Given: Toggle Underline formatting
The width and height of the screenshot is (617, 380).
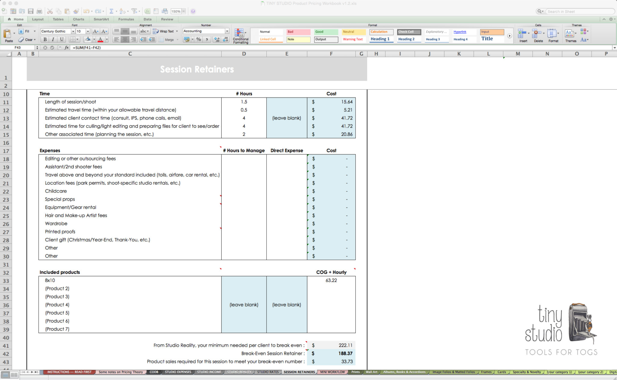Looking at the screenshot, I should [62, 40].
